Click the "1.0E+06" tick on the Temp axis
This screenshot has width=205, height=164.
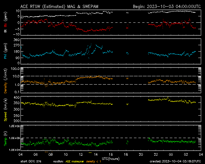pyautogui.click(x=14, y=126)
